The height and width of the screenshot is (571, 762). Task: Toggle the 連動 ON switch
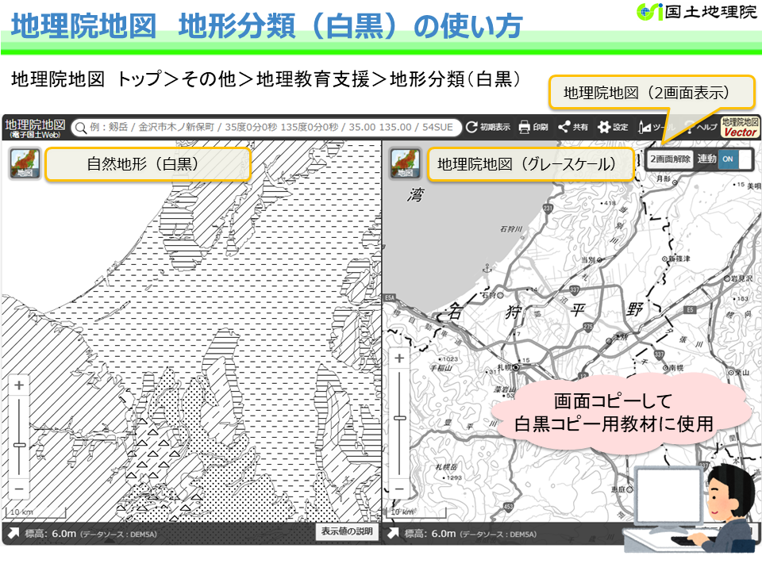click(735, 159)
